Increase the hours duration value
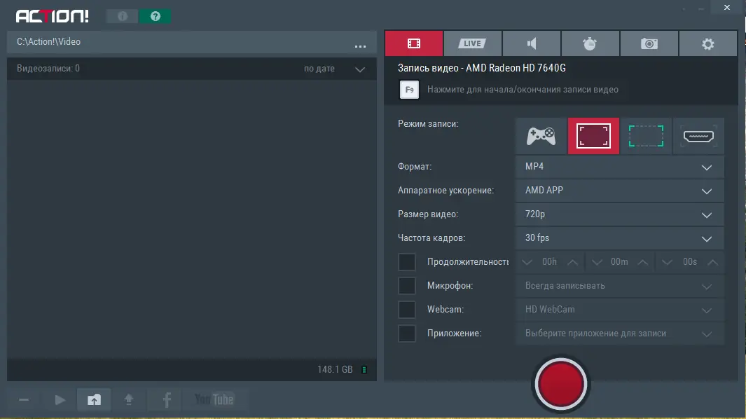 [x=573, y=262]
